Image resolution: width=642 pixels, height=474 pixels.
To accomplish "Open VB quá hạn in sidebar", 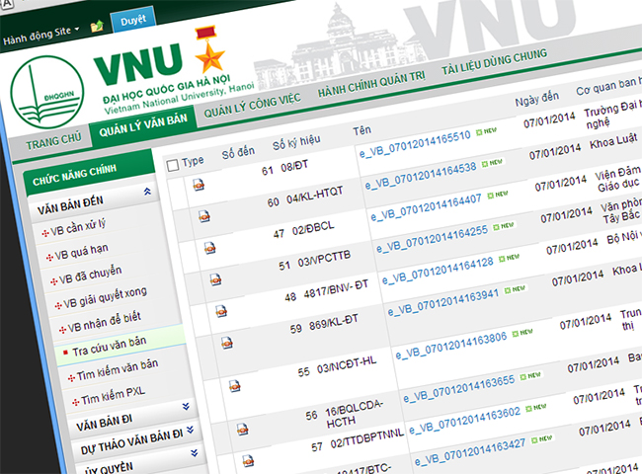I will point(81,252).
